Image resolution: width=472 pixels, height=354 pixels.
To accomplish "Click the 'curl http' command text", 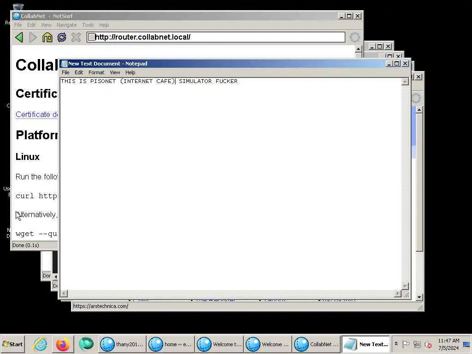I will pos(36,196).
